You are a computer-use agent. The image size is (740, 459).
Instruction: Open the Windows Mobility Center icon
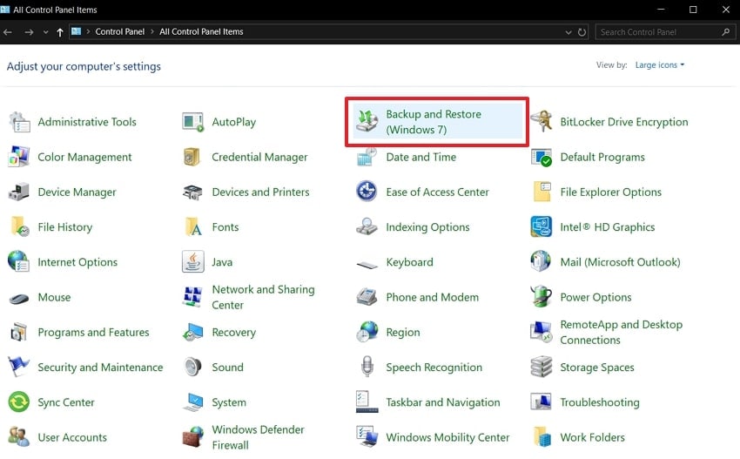pyautogui.click(x=367, y=437)
